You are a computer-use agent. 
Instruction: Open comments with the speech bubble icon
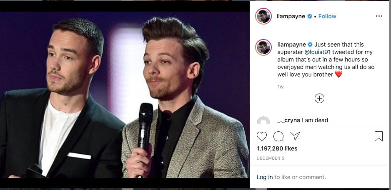[278, 136]
